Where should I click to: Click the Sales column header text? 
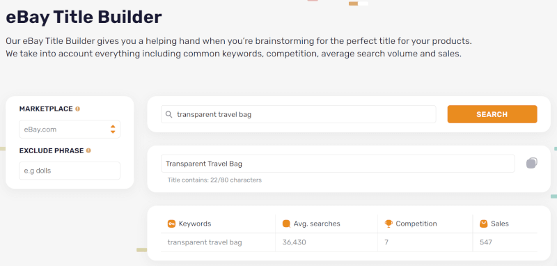click(x=500, y=224)
